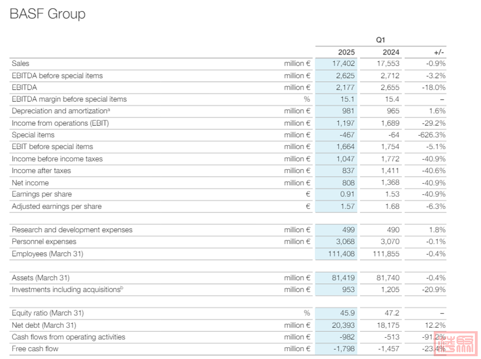This screenshot has height=359, width=481.
Task: Click "Income from operations (EBIT)" label
Action: (60, 123)
